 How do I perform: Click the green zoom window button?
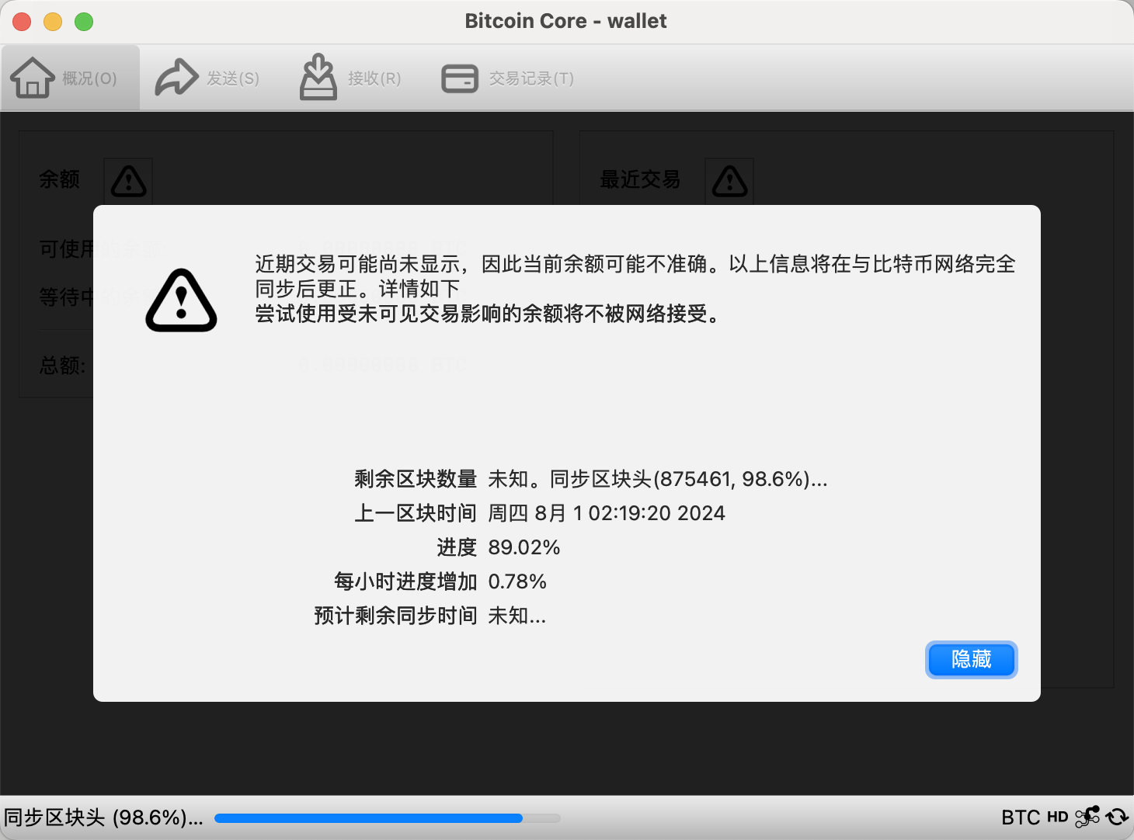pyautogui.click(x=84, y=22)
